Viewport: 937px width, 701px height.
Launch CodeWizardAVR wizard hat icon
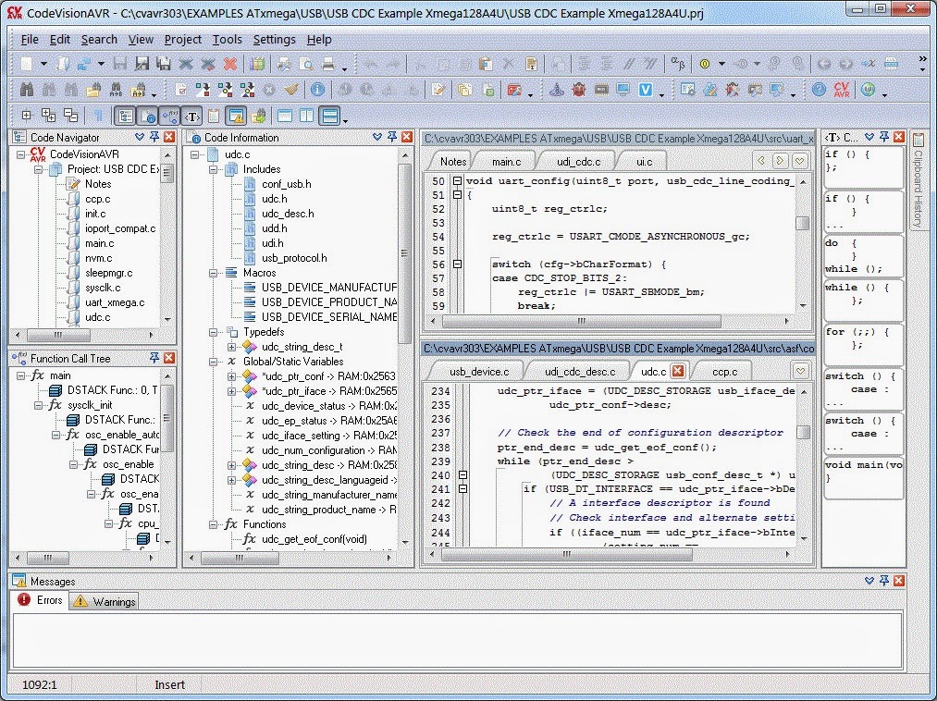(556, 90)
